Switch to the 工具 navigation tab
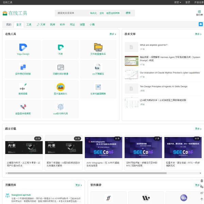This screenshot has height=204, width=204. (29, 24)
